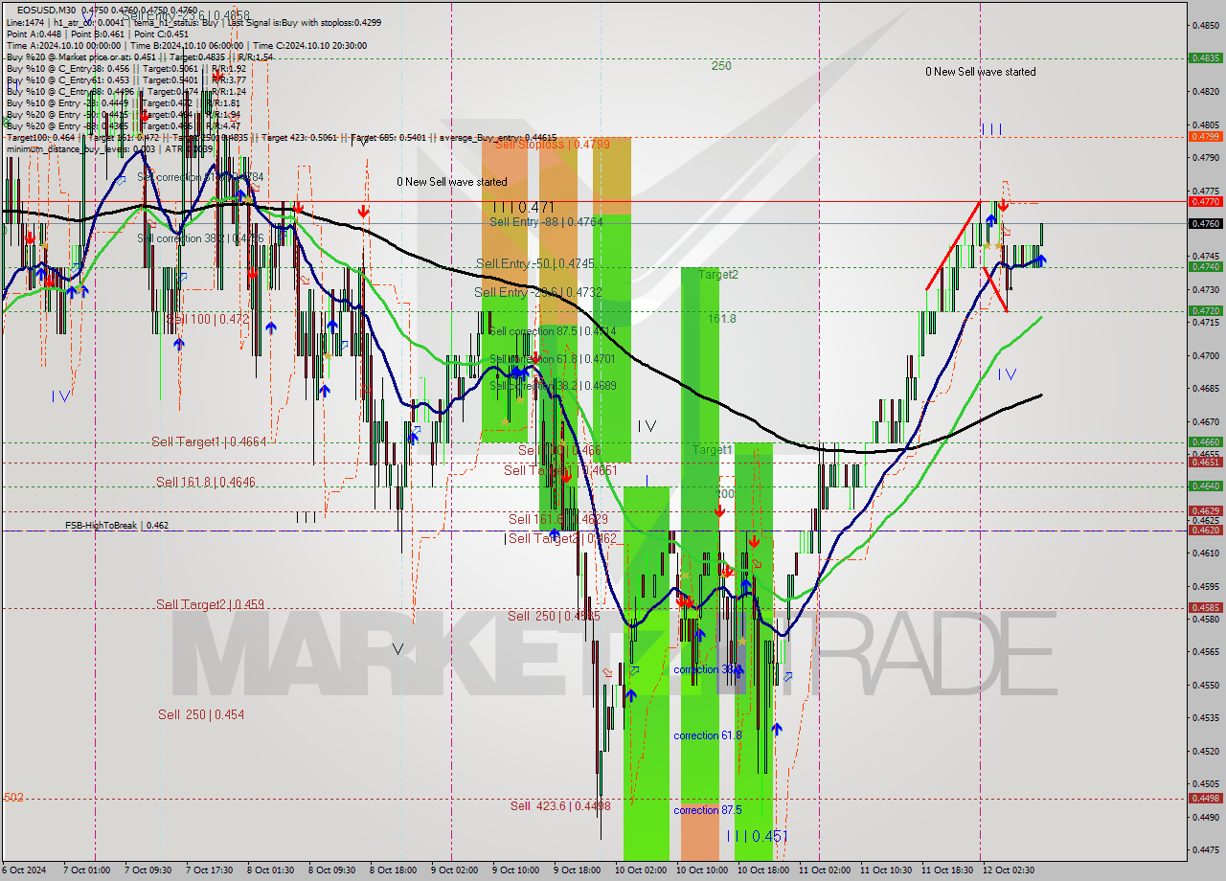Image resolution: width=1226 pixels, height=881 pixels.
Task: Click the red 0.4498 price tag
Action: (x=1204, y=798)
